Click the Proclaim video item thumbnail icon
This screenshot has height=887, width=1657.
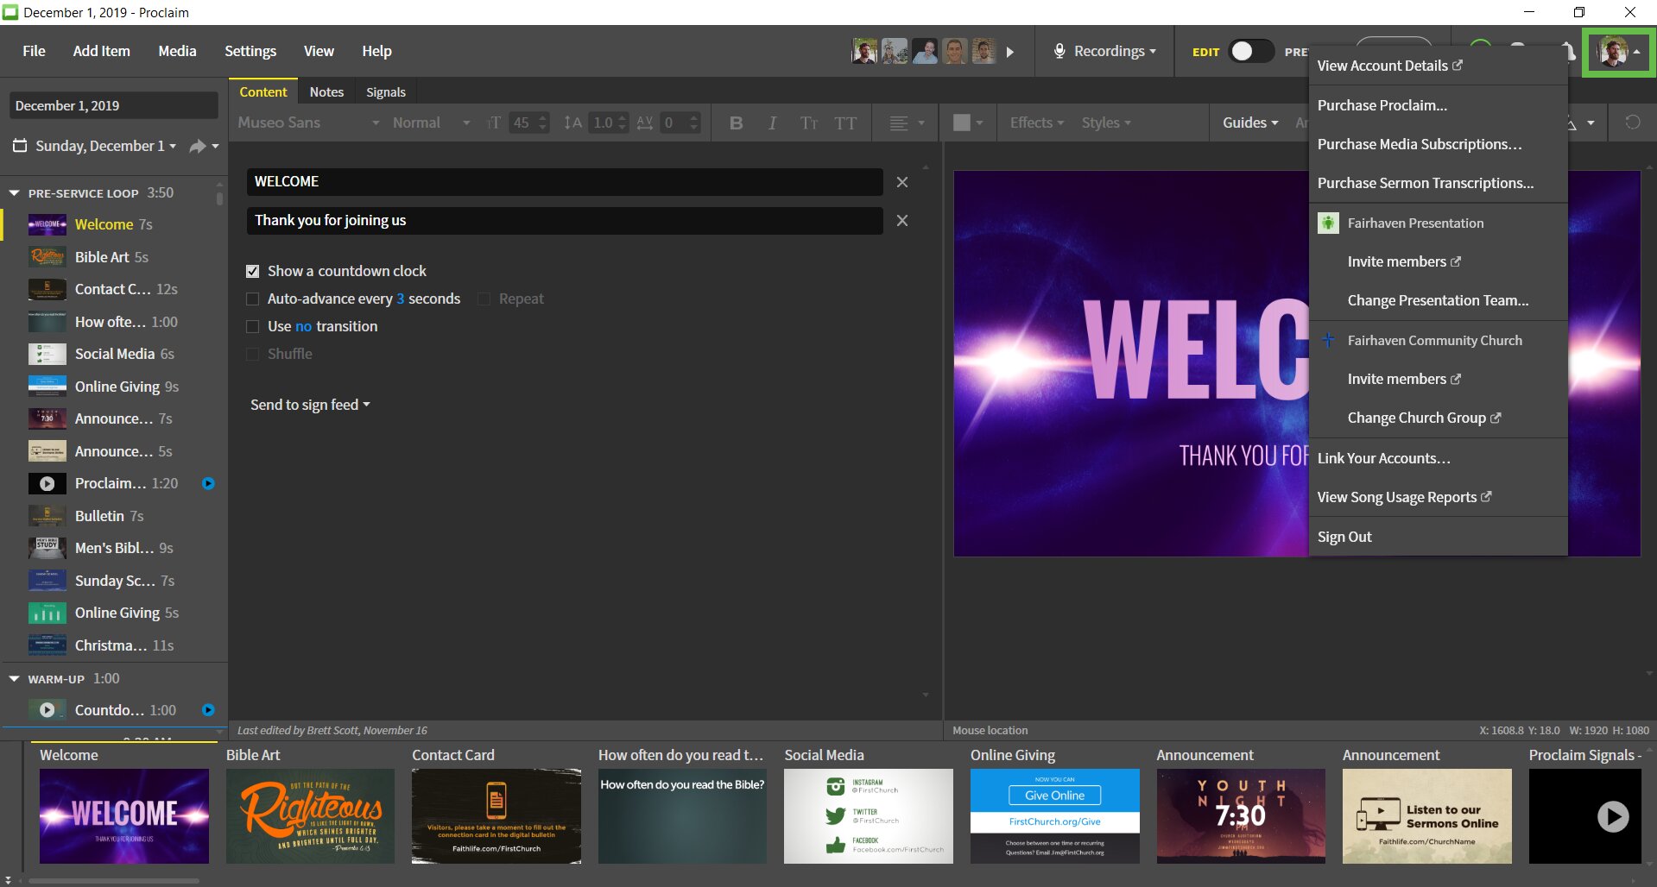[x=47, y=483]
